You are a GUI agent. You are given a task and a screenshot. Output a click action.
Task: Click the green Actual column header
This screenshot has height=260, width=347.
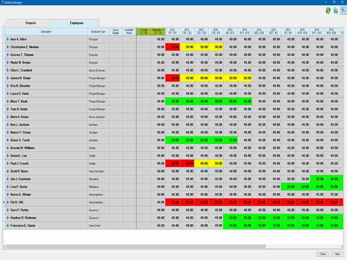[x=144, y=32]
